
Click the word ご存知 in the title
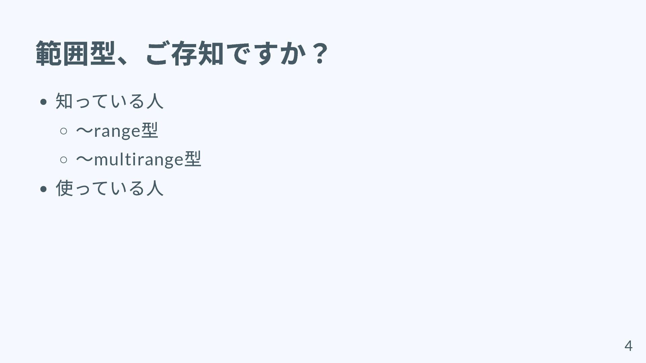(x=184, y=53)
